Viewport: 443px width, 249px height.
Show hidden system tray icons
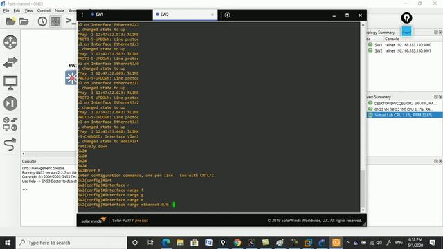click(x=347, y=243)
